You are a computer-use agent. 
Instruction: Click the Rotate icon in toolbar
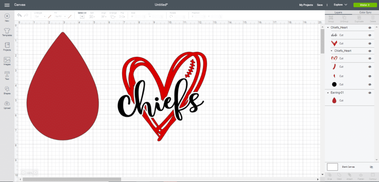(x=171, y=17)
